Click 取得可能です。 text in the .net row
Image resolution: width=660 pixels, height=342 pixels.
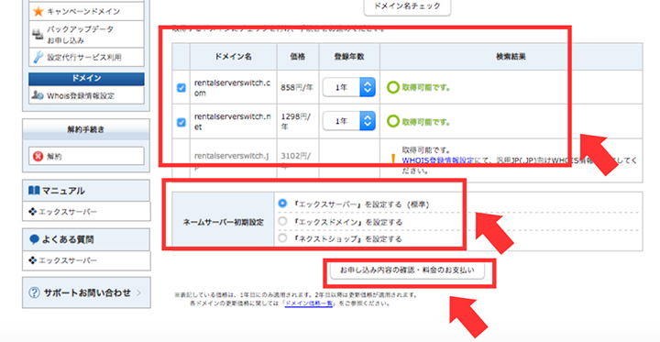(x=426, y=122)
